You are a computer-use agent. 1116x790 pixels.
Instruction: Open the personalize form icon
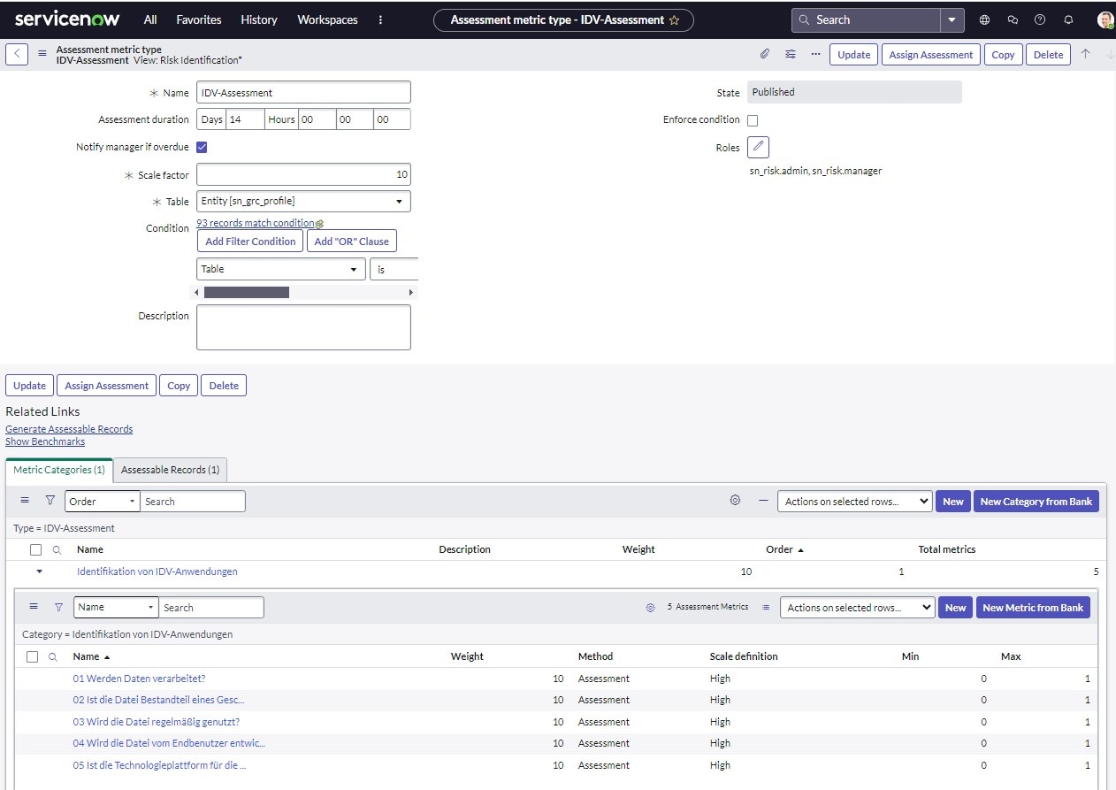coord(790,54)
